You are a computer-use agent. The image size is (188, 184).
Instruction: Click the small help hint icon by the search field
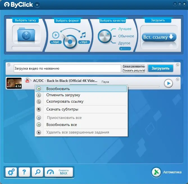(x=9, y=65)
